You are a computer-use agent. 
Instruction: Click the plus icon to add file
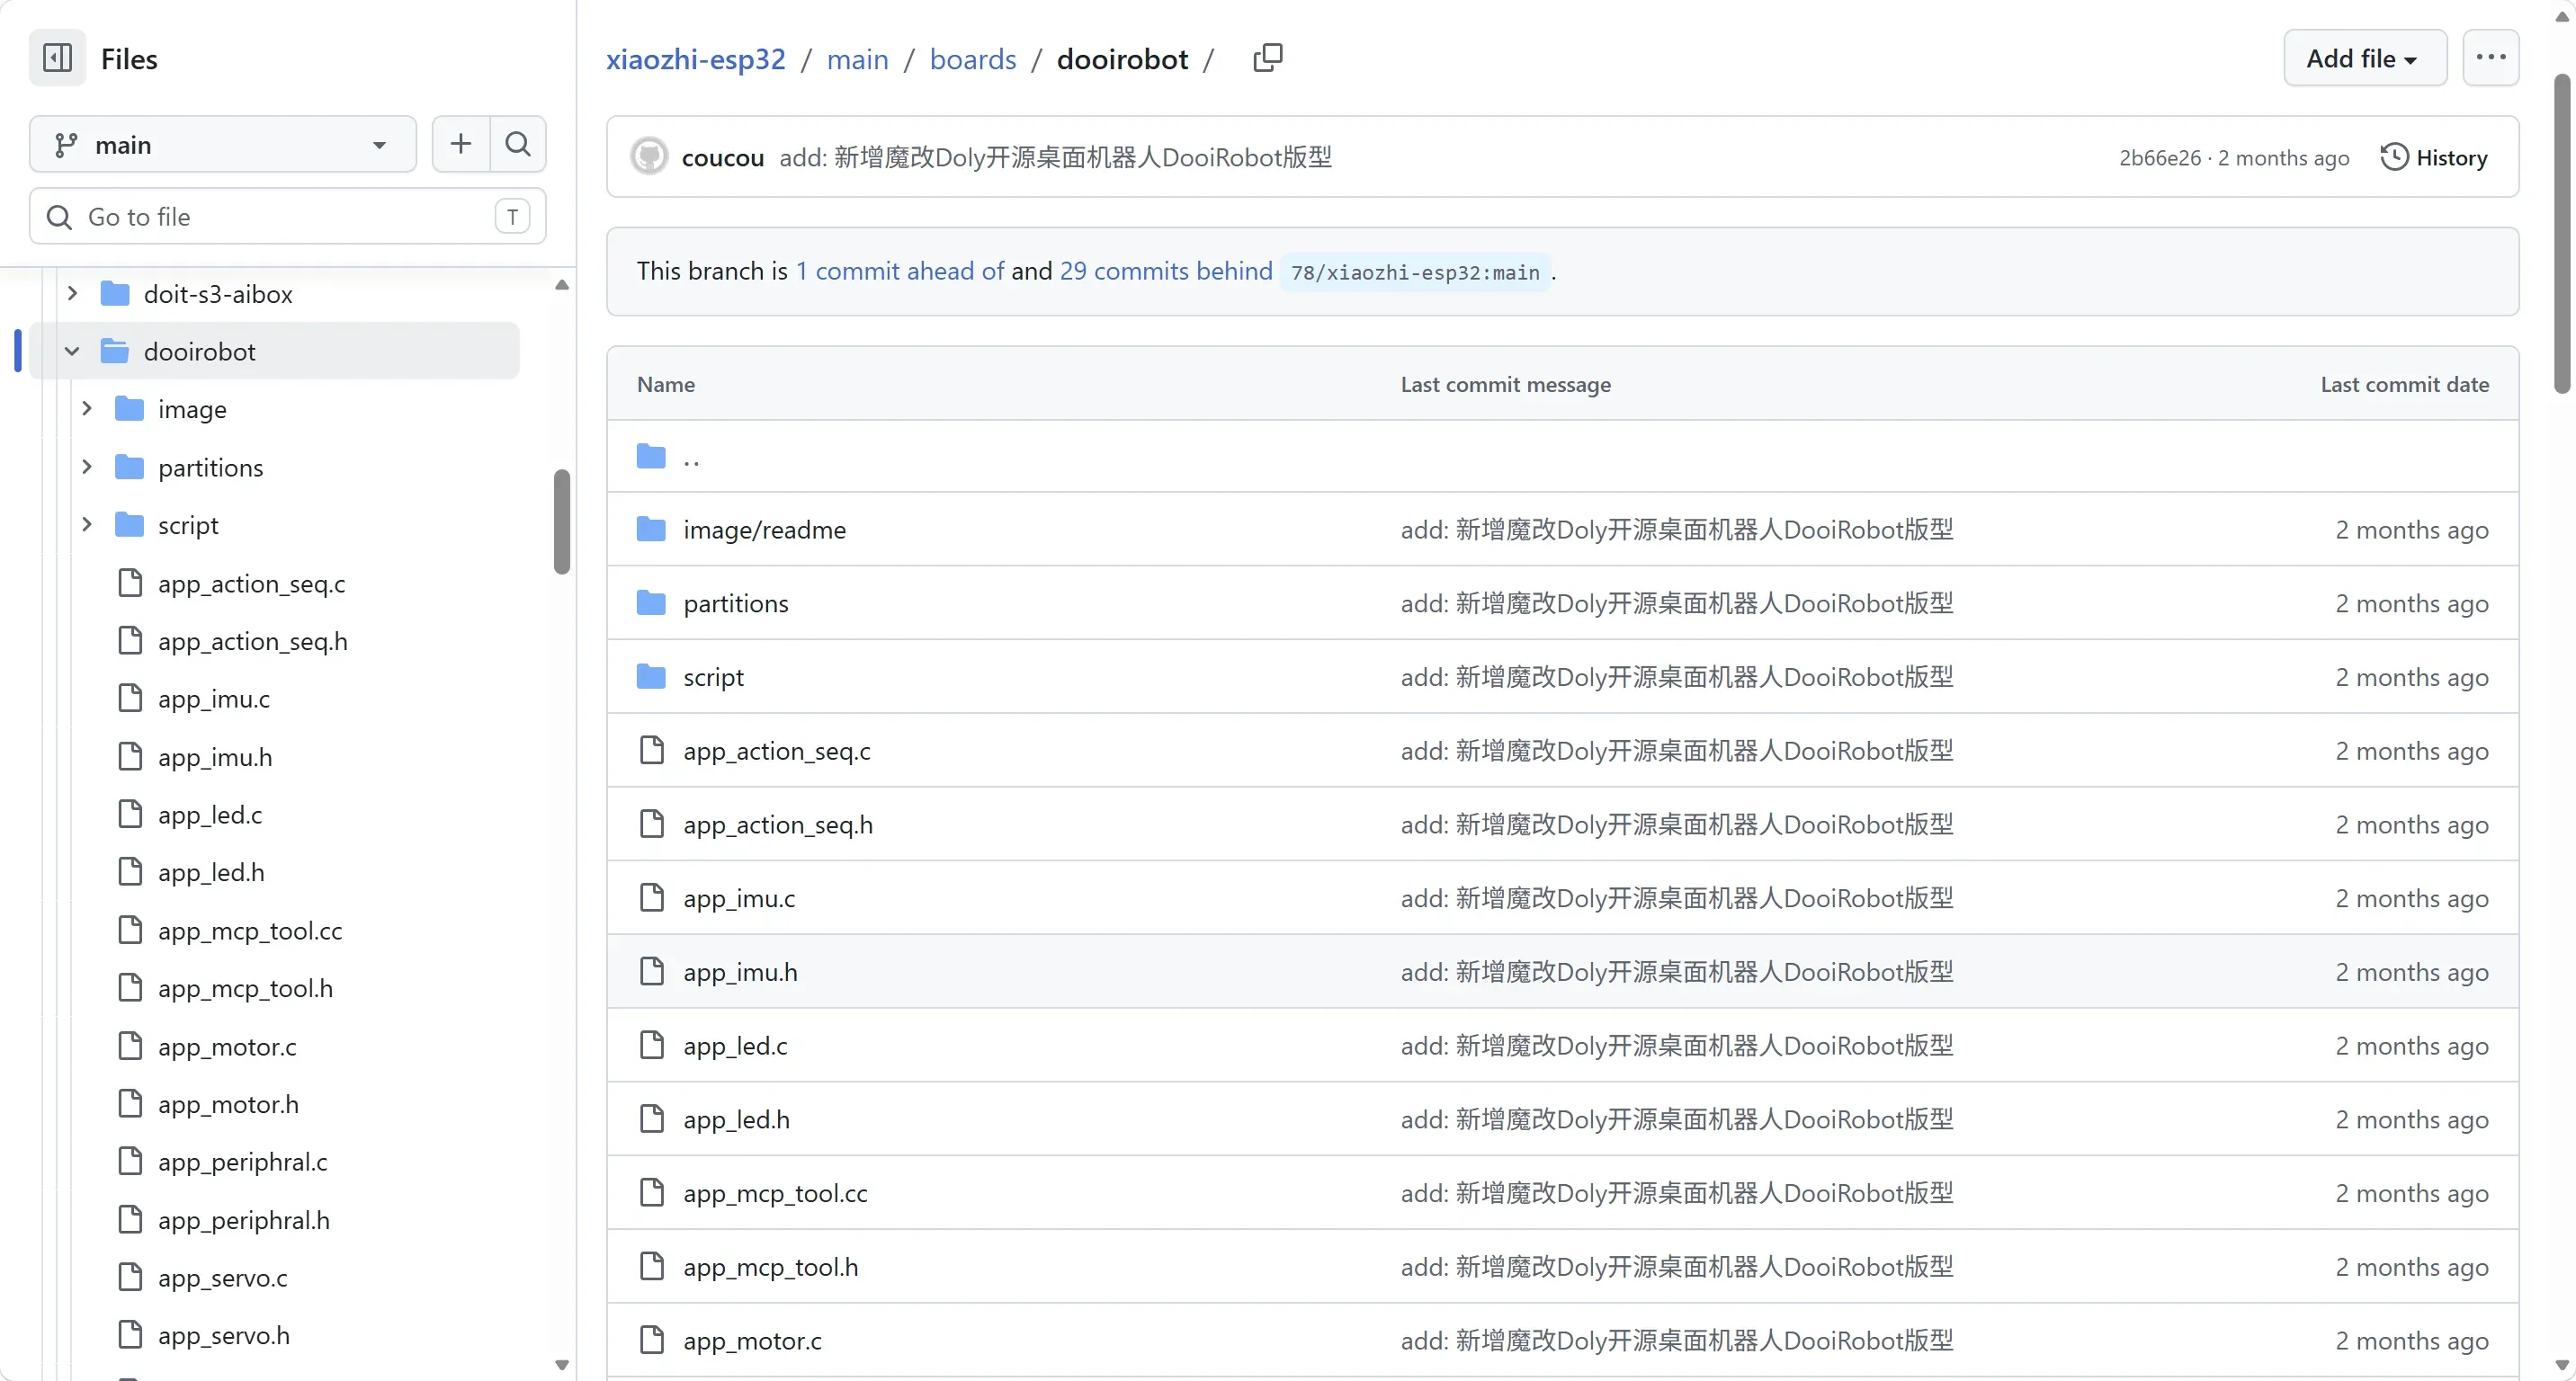point(460,144)
